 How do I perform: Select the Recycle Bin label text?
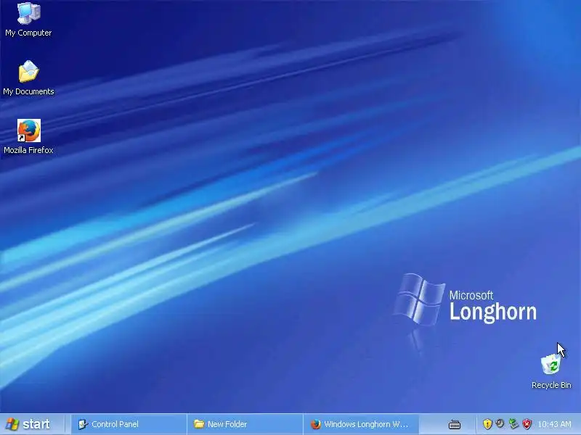click(551, 385)
